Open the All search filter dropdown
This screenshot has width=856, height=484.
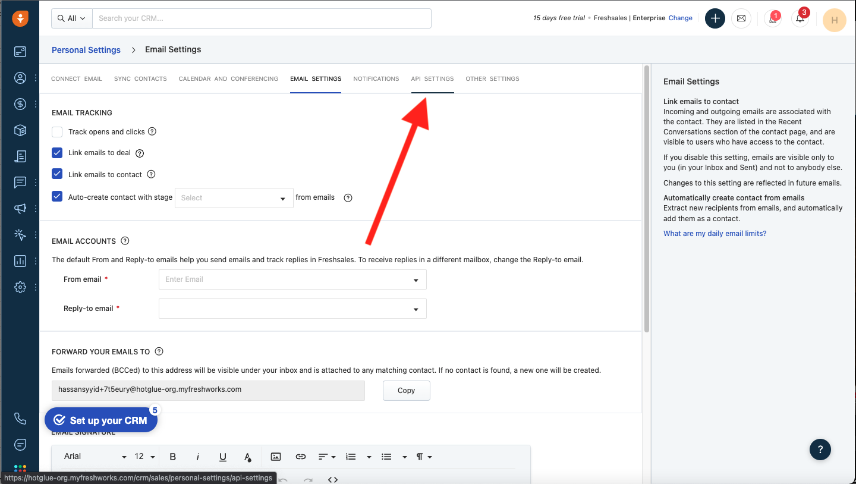coord(71,18)
